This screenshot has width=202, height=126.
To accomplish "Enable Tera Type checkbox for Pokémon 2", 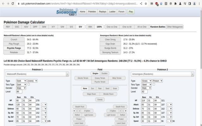I will [154, 84].
